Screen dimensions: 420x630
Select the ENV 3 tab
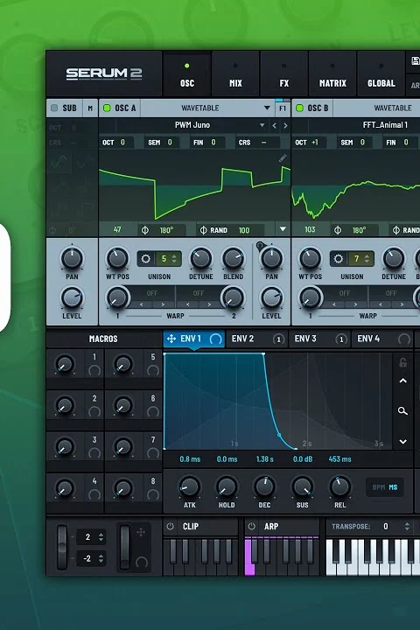point(319,339)
